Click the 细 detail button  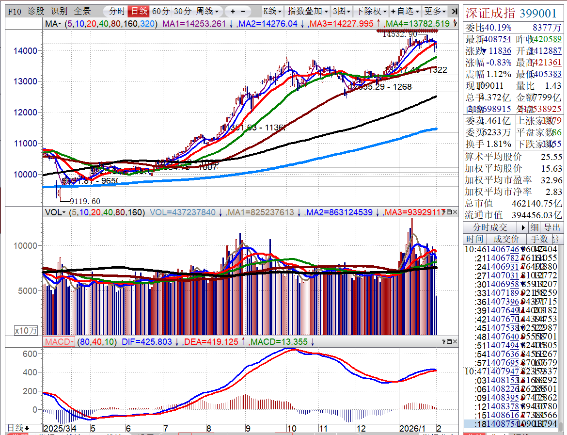[534, 227]
